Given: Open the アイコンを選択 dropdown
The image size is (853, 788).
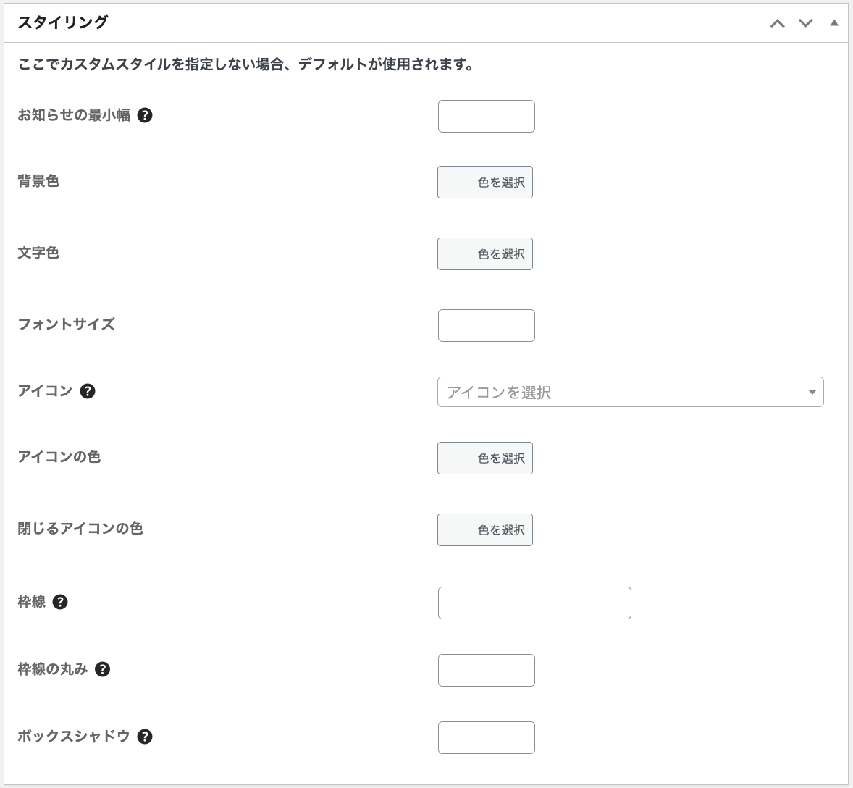Looking at the screenshot, I should tap(630, 392).
